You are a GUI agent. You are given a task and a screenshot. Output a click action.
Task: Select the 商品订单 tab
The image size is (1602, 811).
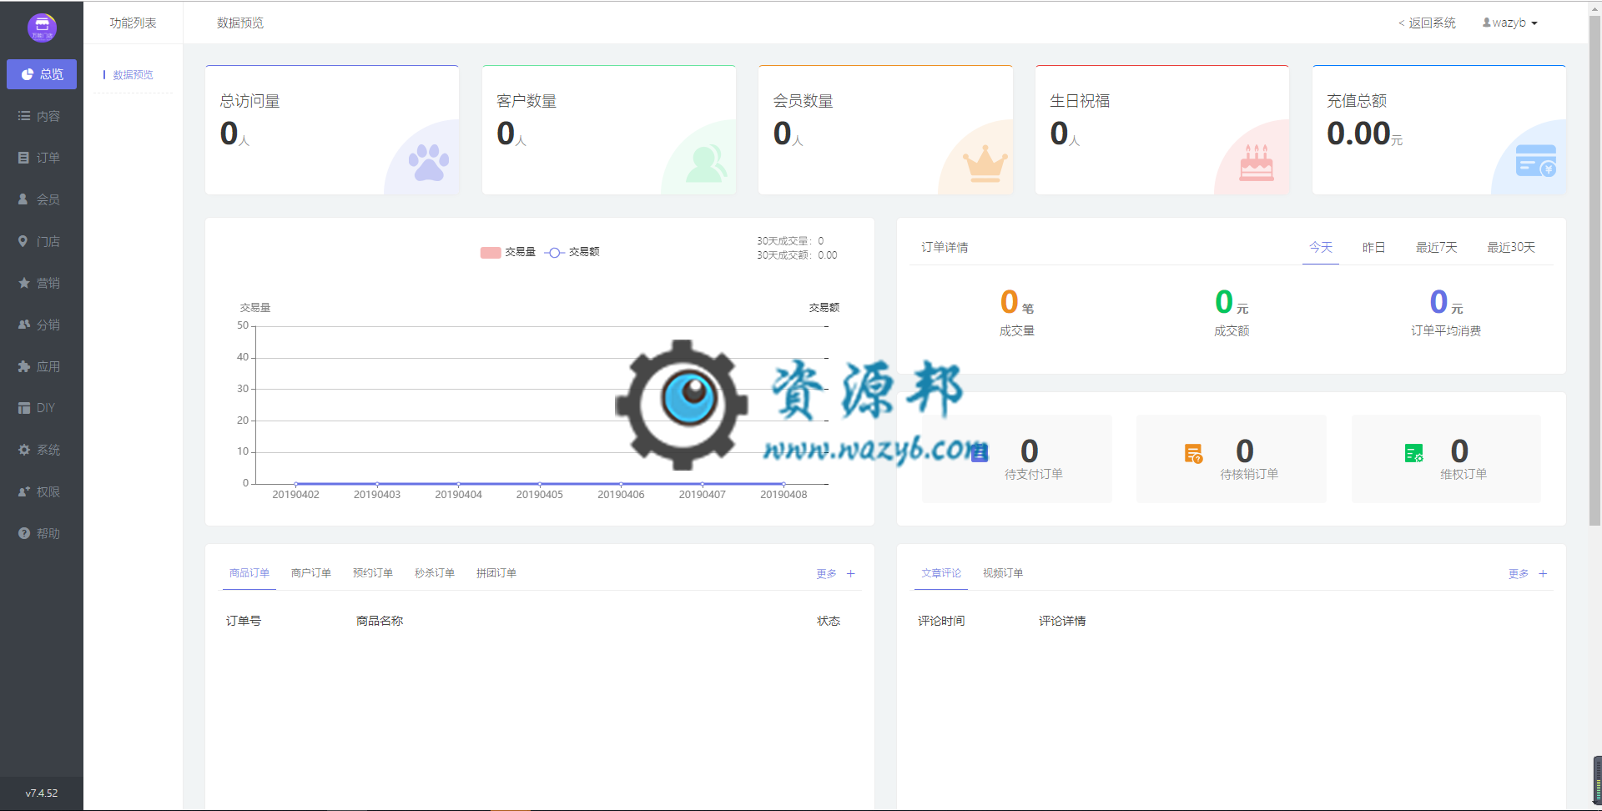click(249, 573)
